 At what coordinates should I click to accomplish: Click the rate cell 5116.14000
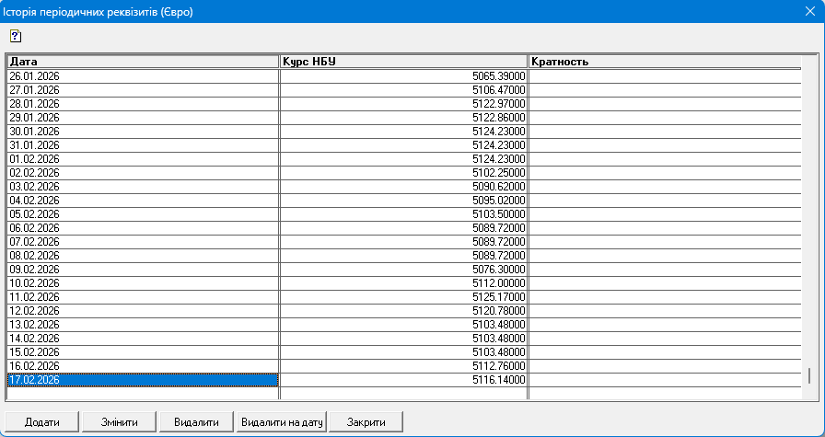pyautogui.click(x=403, y=380)
